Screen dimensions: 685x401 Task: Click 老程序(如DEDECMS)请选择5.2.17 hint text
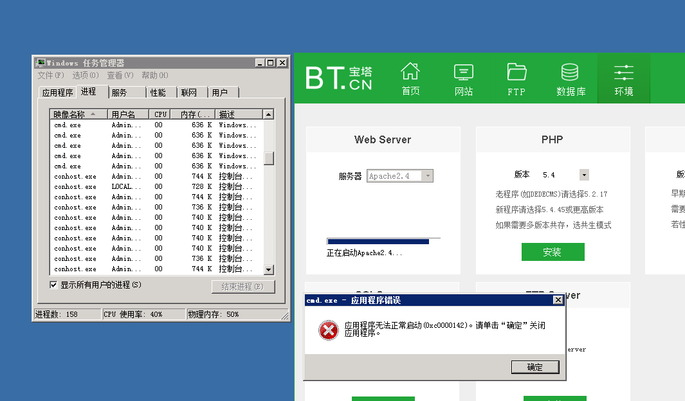point(551,194)
